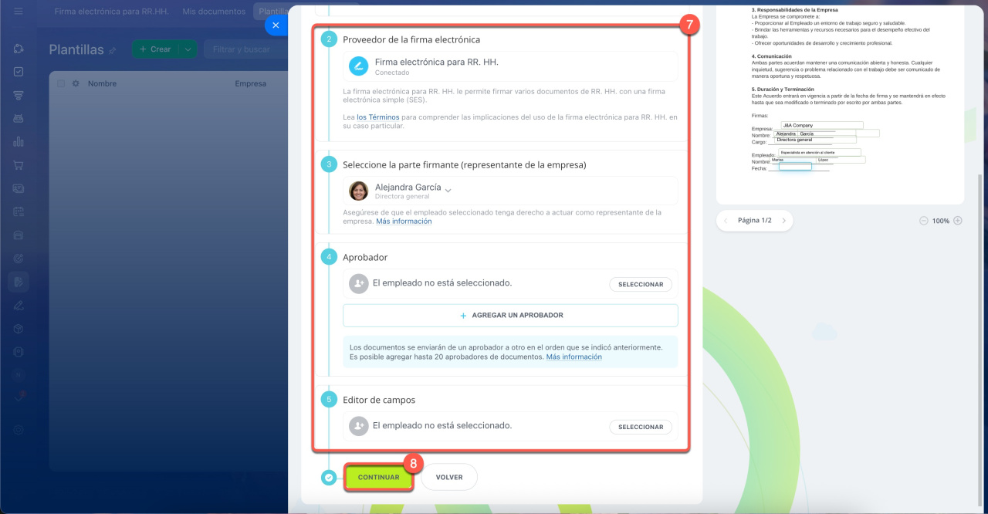Open the highlighted e-signature HR sidebar icon
The height and width of the screenshot is (514, 988).
click(x=19, y=282)
